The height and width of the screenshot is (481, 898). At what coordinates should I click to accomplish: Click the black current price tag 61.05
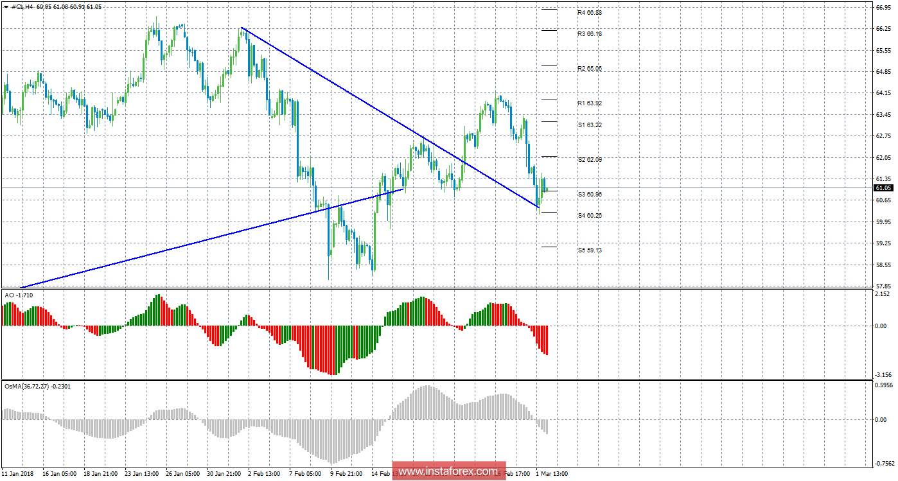coord(883,188)
